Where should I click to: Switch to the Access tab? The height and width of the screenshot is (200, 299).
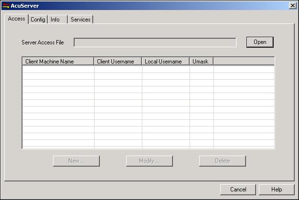point(17,19)
